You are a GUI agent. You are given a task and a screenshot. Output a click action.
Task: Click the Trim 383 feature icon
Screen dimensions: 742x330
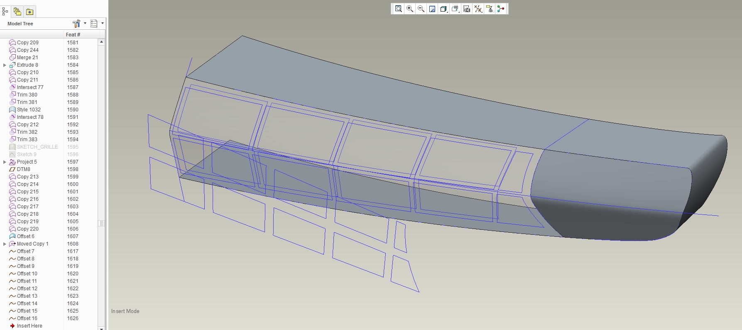[12, 140]
